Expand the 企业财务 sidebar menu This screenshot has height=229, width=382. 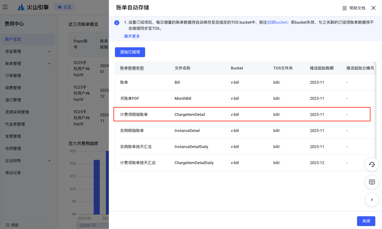coord(50,161)
